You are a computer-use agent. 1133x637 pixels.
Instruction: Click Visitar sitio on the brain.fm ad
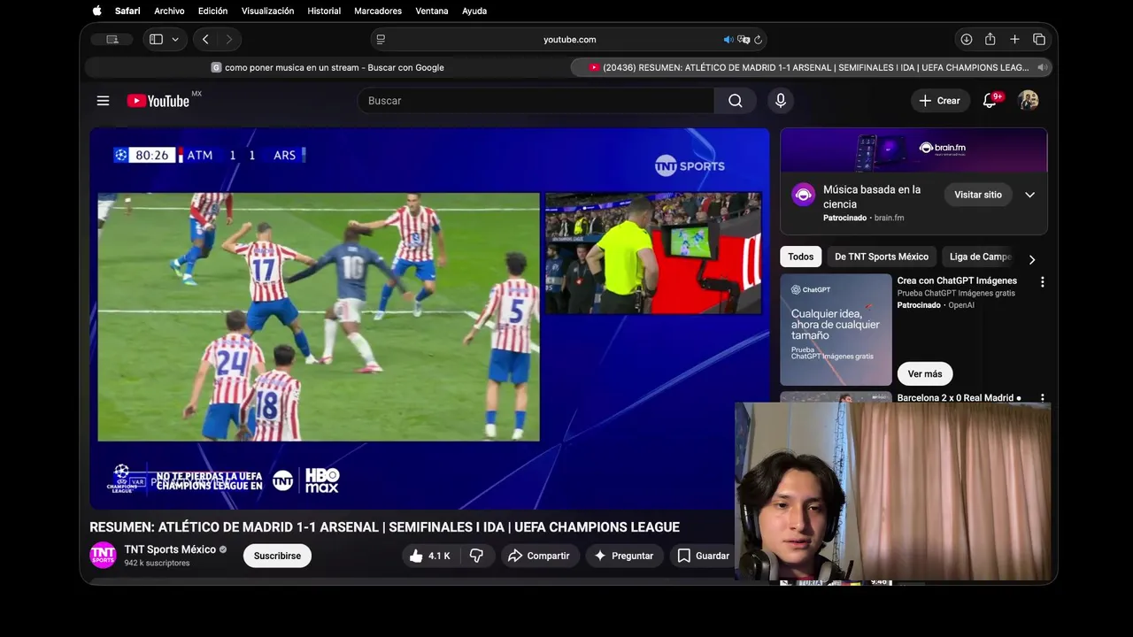click(x=978, y=195)
